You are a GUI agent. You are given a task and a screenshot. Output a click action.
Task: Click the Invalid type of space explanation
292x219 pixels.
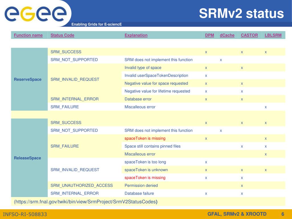[143, 68]
